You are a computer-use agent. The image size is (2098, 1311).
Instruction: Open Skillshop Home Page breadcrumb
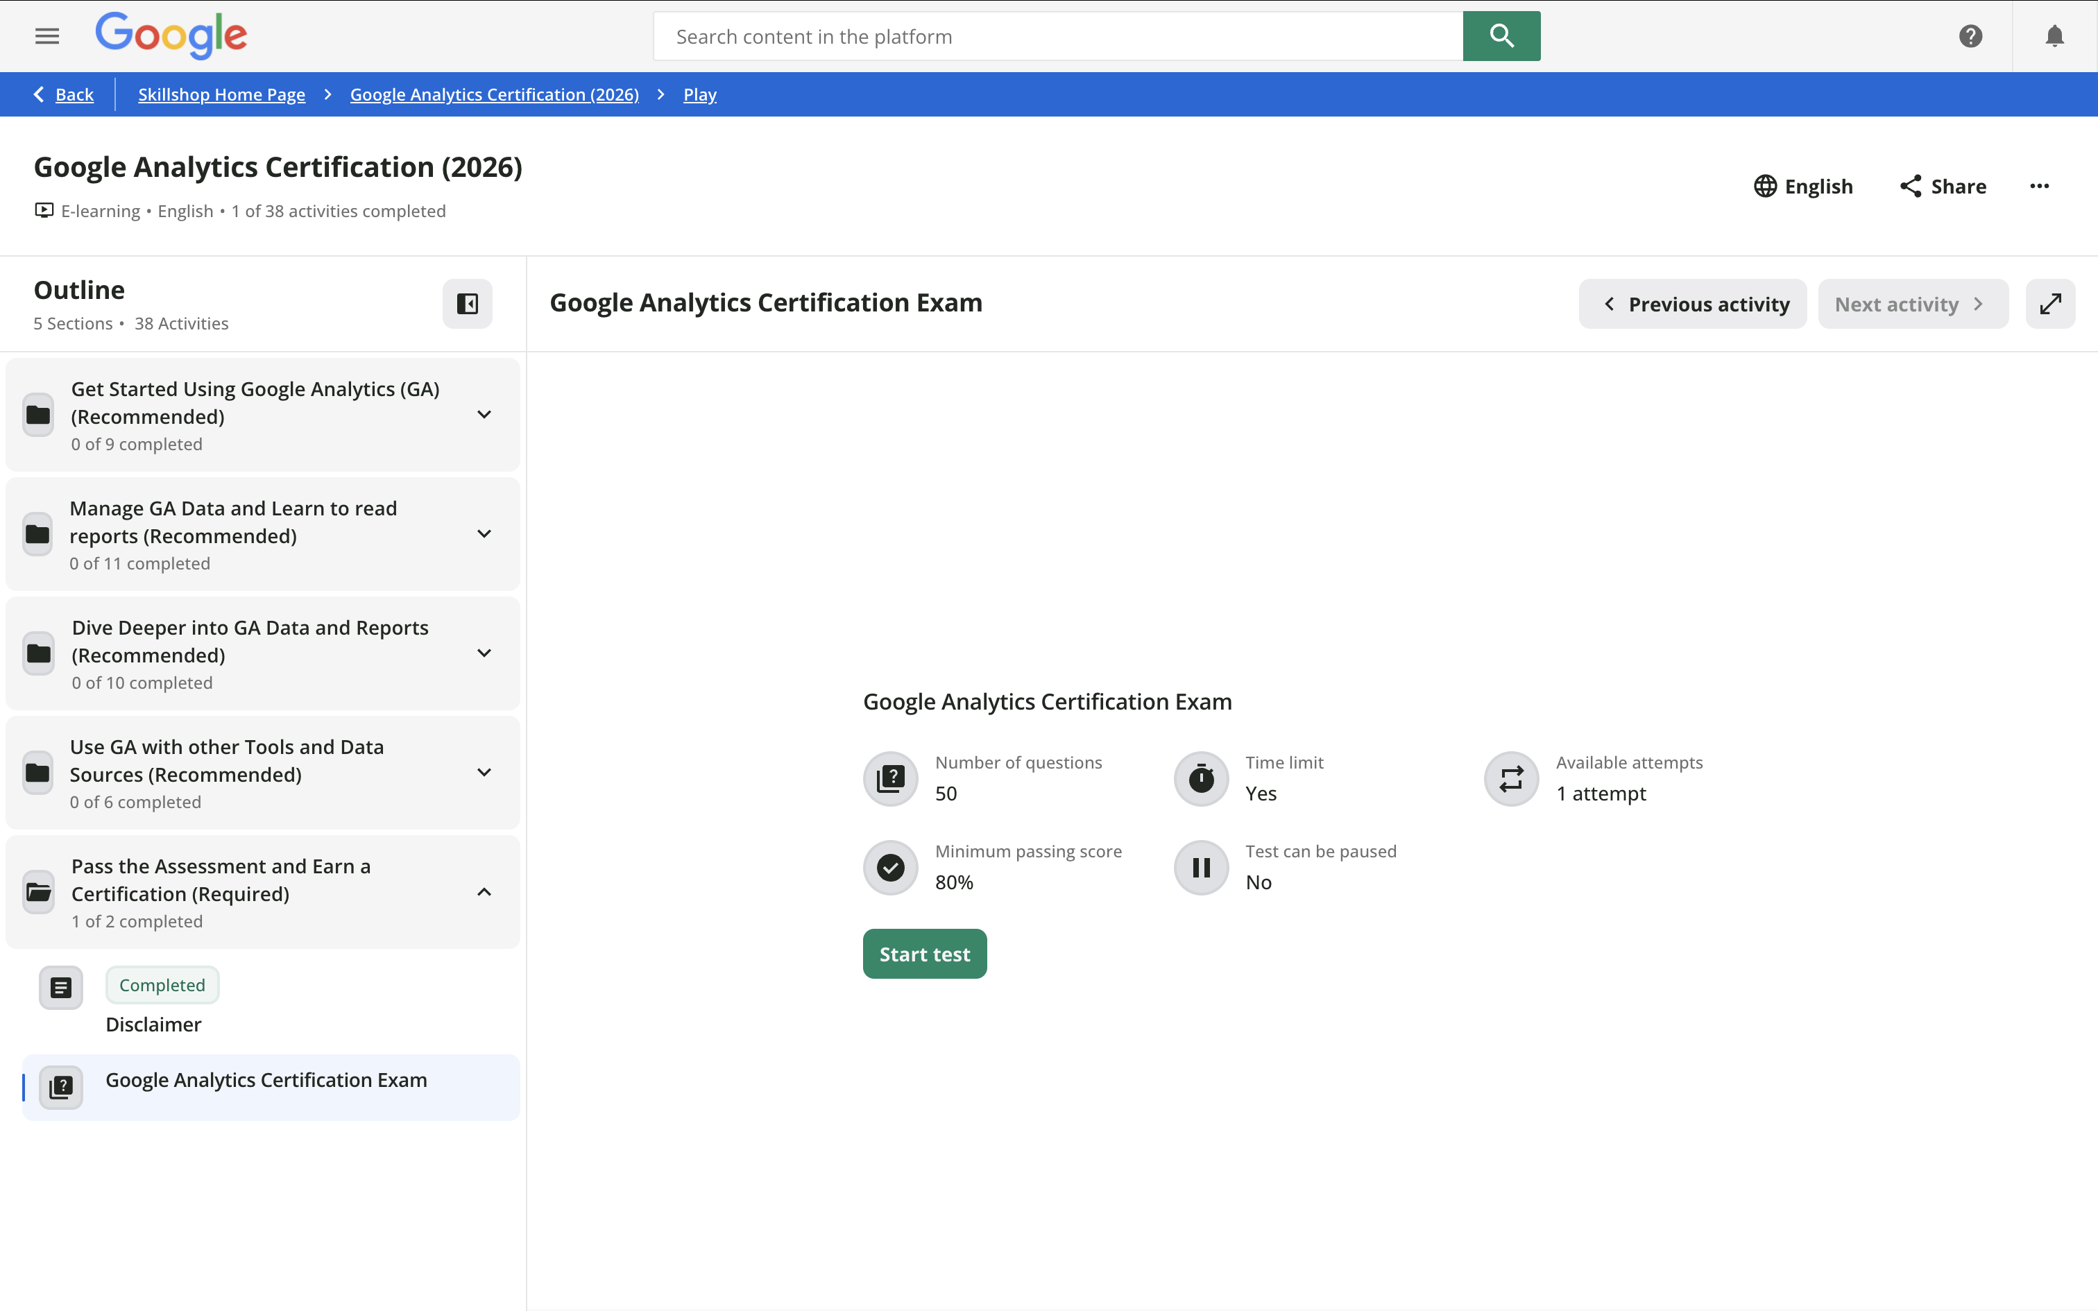[x=221, y=94]
